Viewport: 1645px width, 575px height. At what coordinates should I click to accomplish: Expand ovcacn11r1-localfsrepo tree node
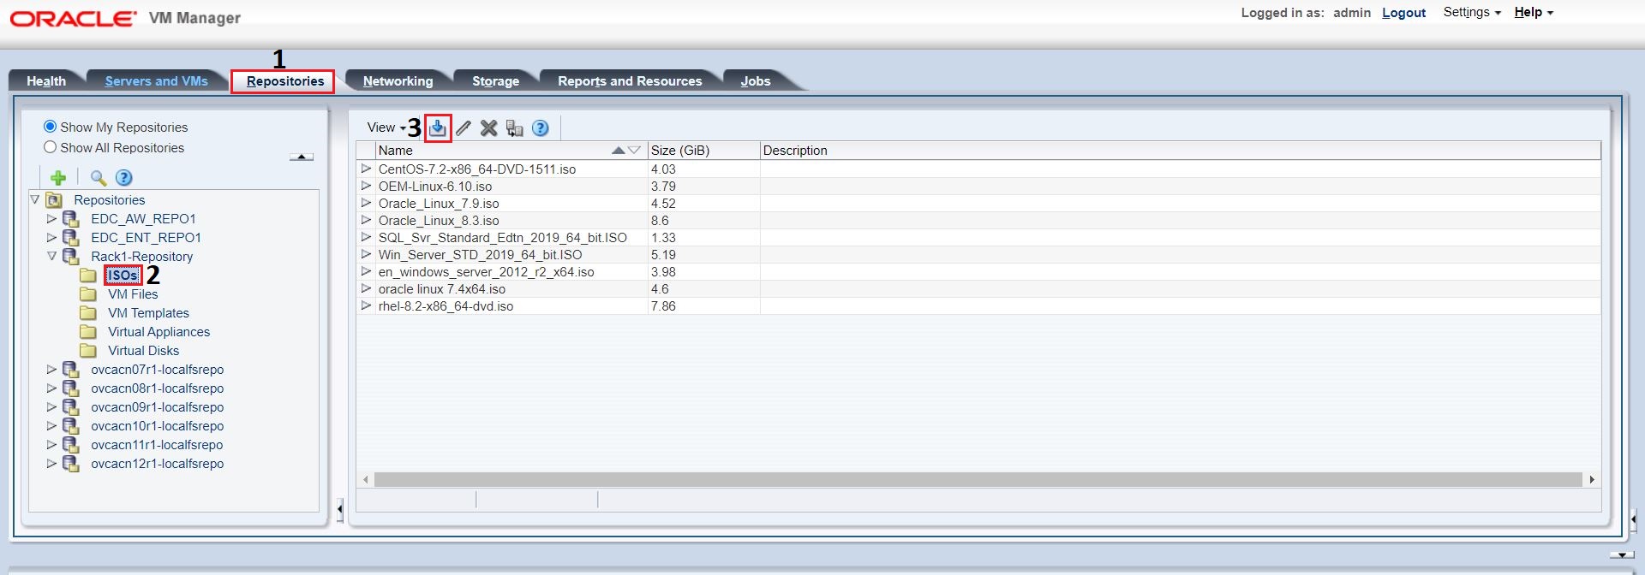51,445
